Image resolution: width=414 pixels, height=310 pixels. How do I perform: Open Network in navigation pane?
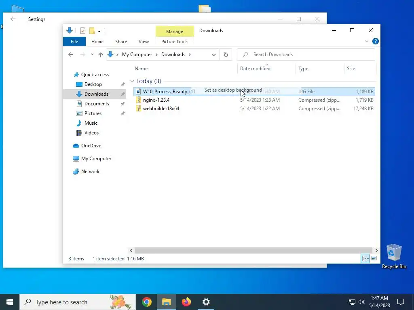click(90, 171)
